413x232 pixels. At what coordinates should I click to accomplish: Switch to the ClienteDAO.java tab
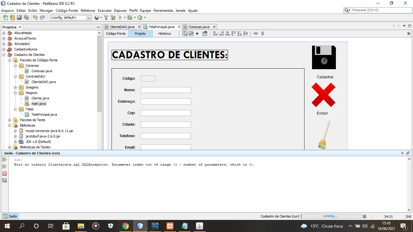click(x=122, y=27)
